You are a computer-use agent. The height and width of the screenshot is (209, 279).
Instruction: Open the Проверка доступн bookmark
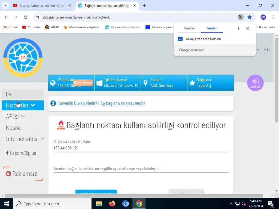click(123, 27)
